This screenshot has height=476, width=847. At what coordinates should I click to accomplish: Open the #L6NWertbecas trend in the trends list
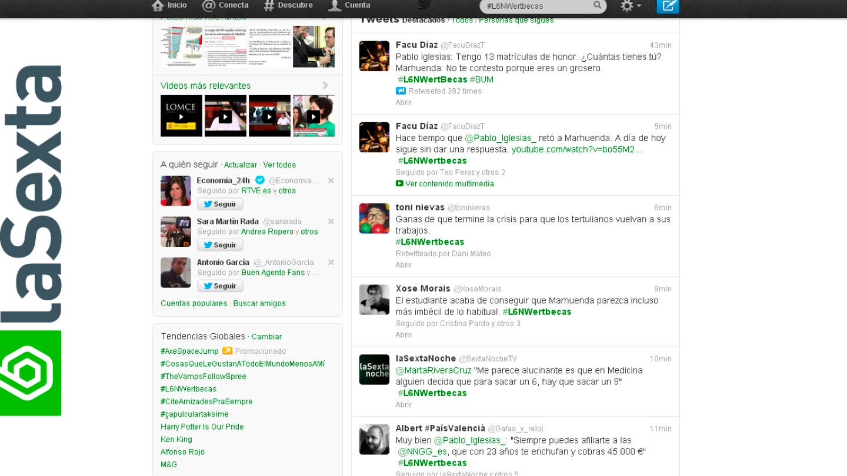[x=188, y=389]
